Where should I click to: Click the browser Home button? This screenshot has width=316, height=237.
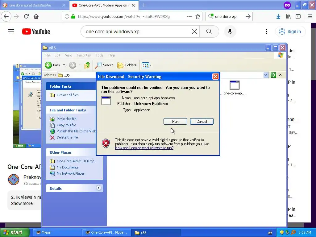tap(36, 16)
